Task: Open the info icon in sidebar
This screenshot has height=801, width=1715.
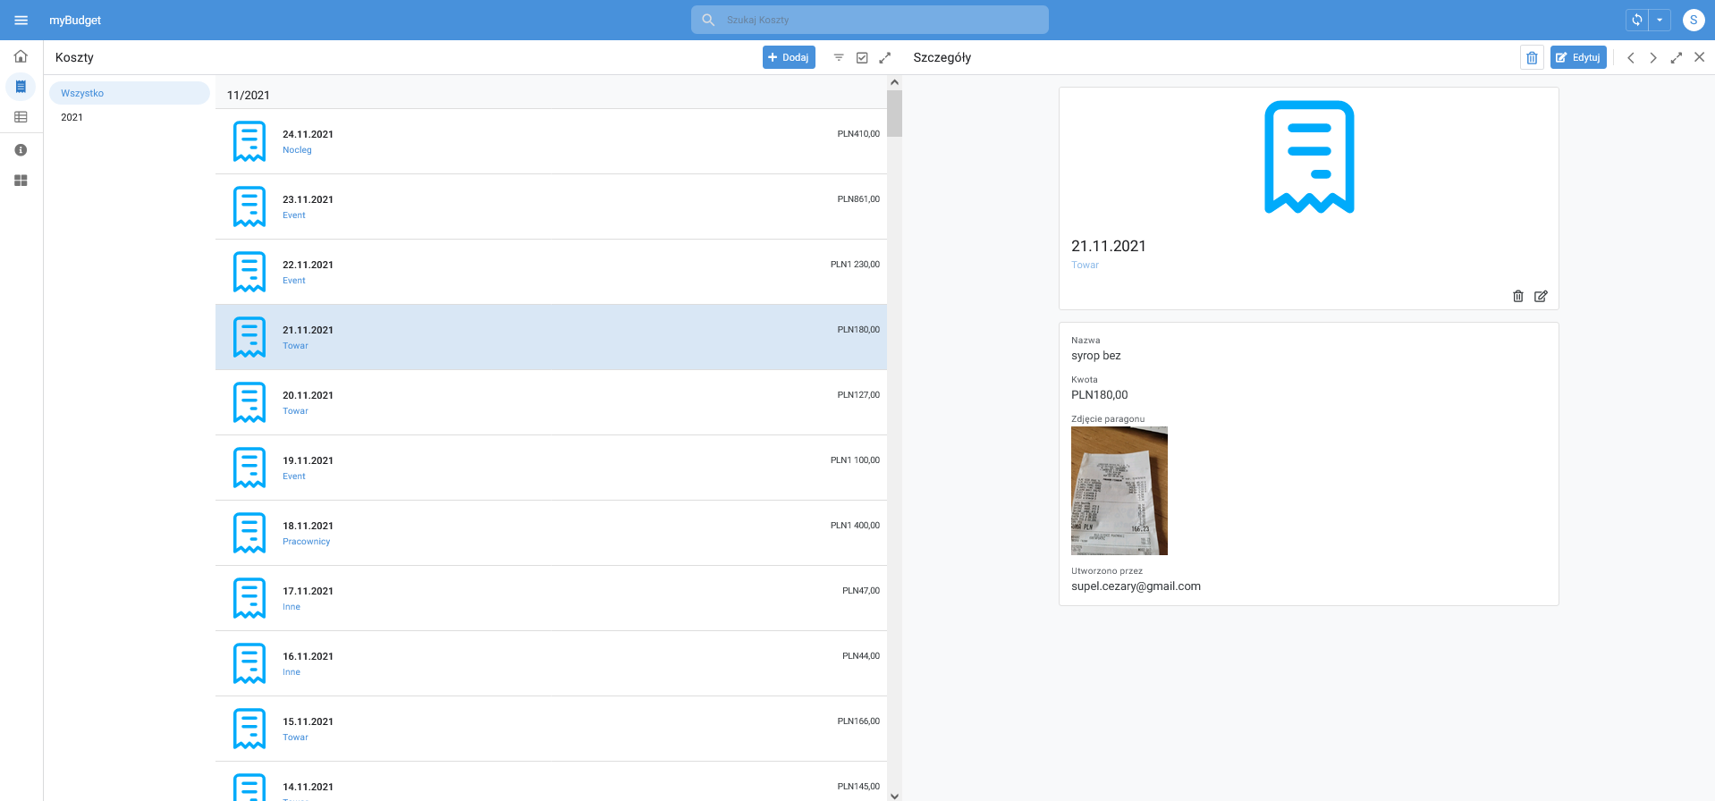Action: 21,150
